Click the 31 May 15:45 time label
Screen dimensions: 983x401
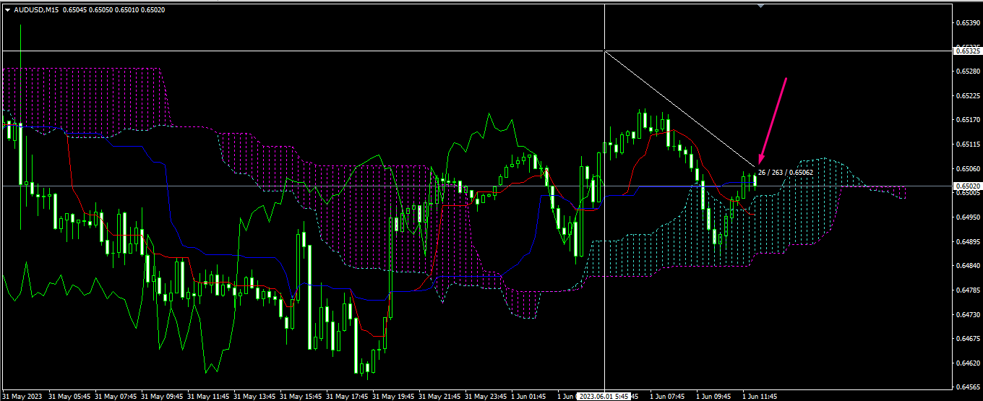tap(301, 397)
